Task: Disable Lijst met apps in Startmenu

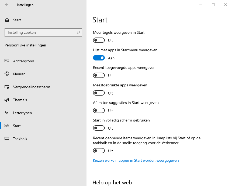Action: tap(99, 58)
